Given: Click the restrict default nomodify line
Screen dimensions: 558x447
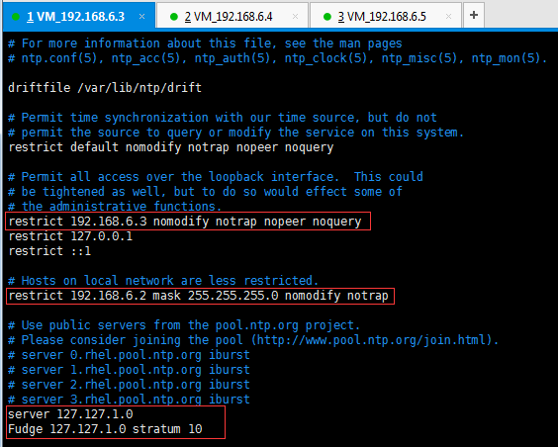Looking at the screenshot, I should [x=171, y=147].
